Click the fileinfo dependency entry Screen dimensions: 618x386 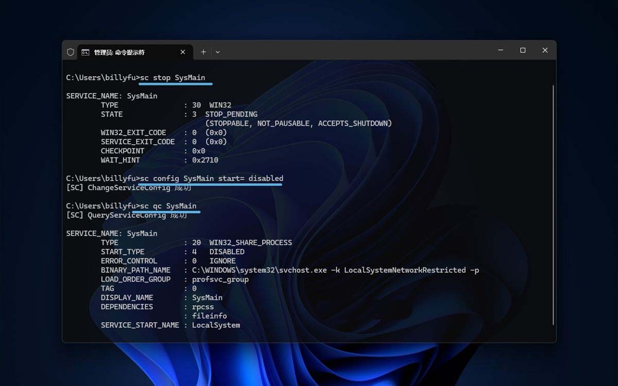(x=209, y=316)
